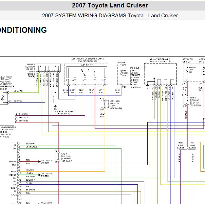Click the arrow to Defogger System at RED wire
The image size is (205, 204).
click(x=39, y=161)
